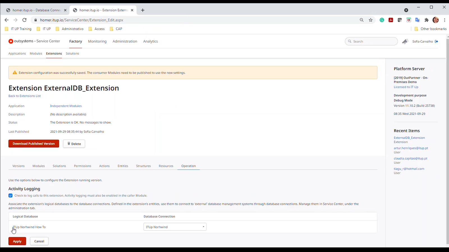Open the Grammarly extension icon
Image resolution: width=449 pixels, height=252 pixels.
pos(382,20)
